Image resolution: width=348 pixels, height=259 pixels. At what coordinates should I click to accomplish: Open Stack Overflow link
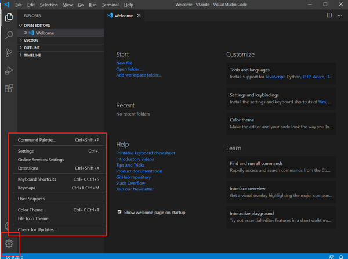(130, 183)
